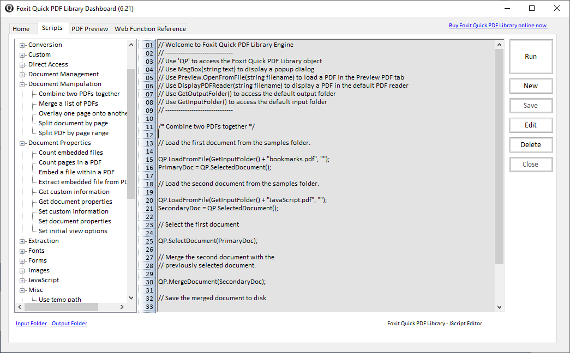Switch to the Home tab

pos(21,29)
